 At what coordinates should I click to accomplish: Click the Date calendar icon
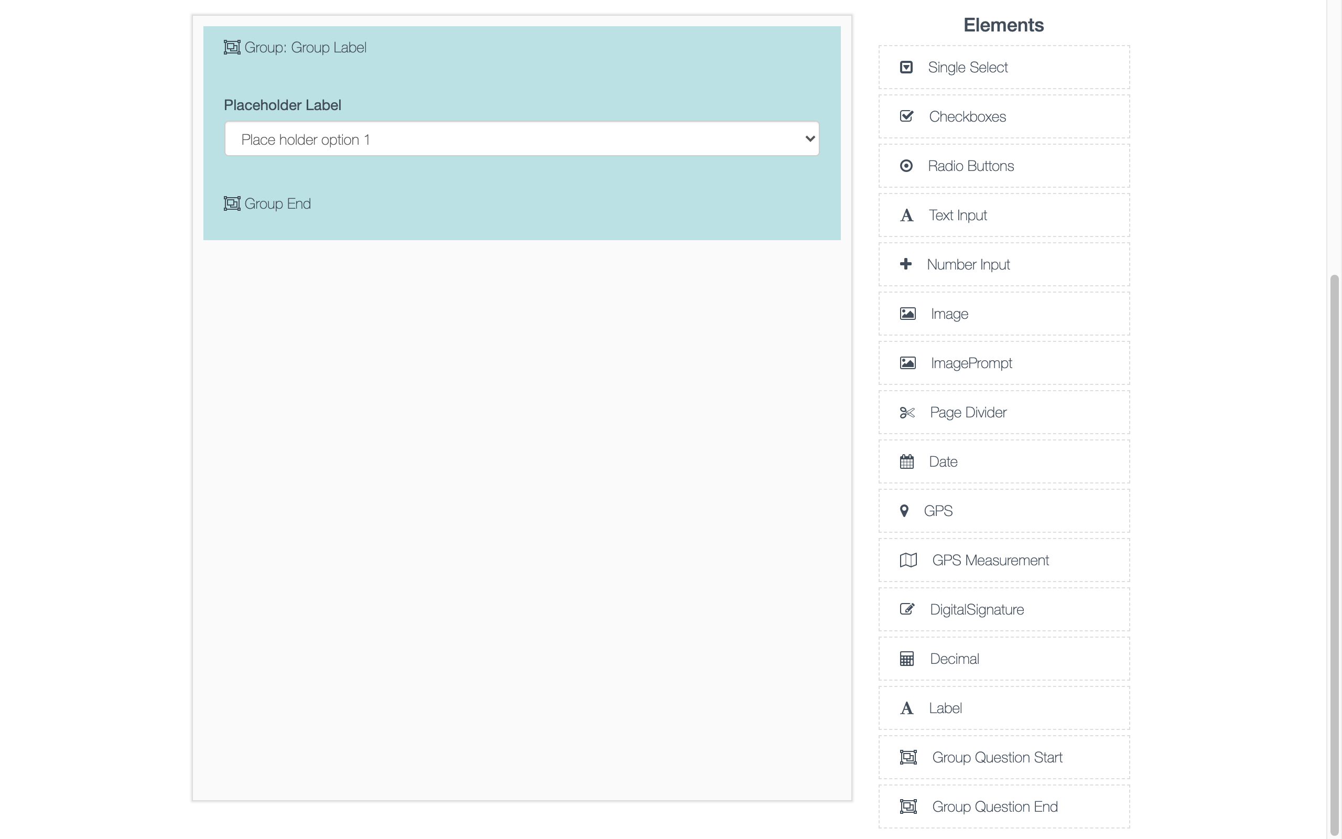(x=907, y=461)
